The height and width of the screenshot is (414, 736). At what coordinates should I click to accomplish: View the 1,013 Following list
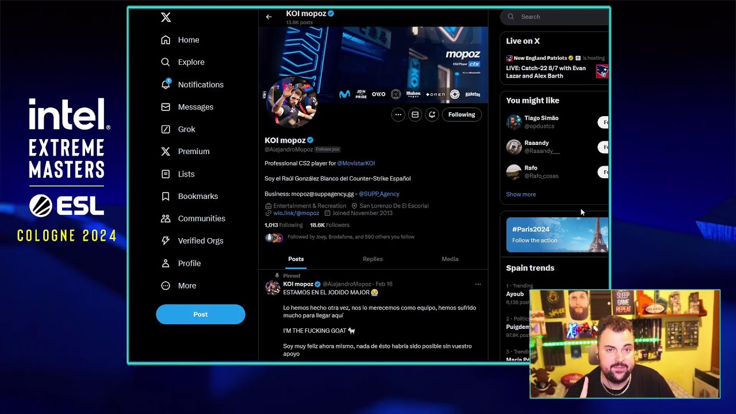click(x=283, y=225)
